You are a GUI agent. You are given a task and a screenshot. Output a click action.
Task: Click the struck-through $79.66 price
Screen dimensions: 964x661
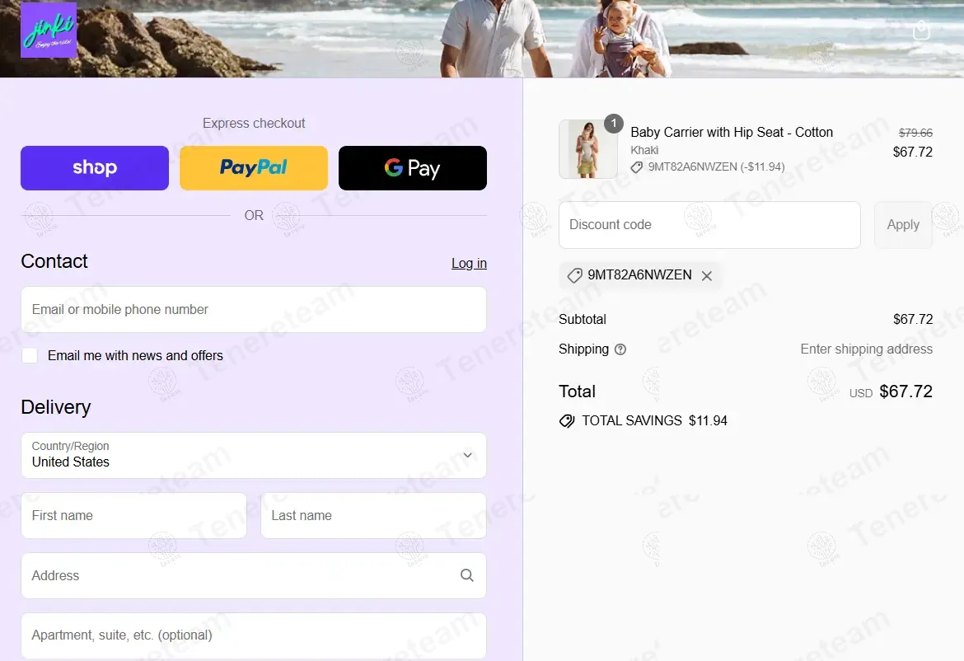(915, 133)
